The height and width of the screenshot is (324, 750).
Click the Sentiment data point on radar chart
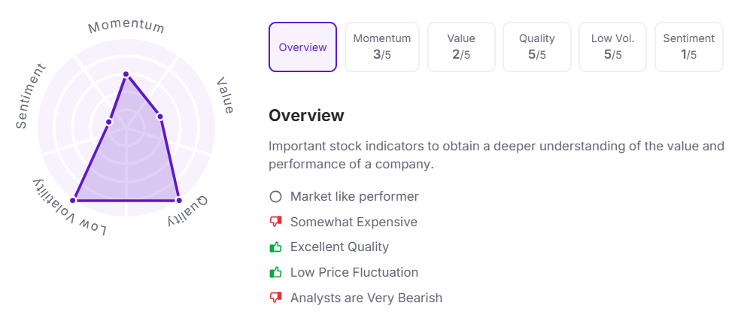pos(109,122)
